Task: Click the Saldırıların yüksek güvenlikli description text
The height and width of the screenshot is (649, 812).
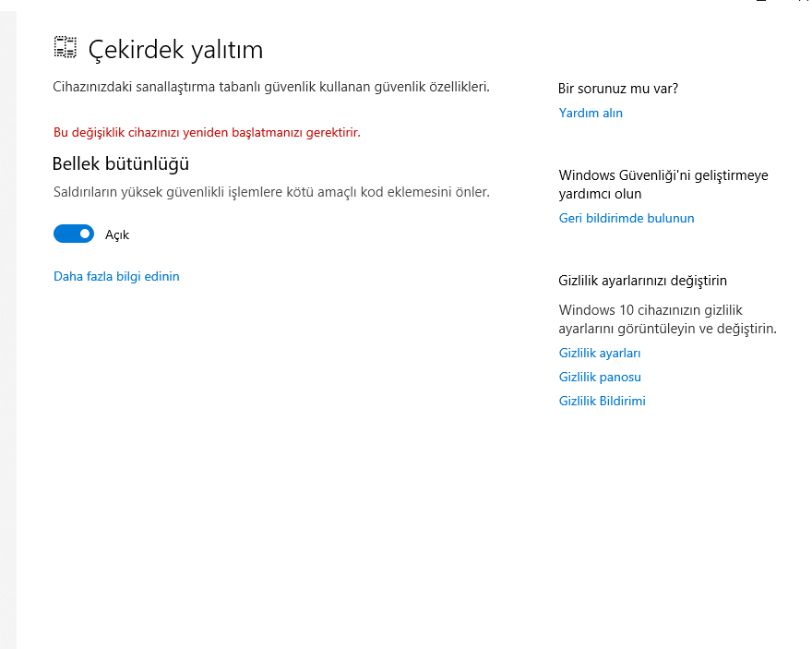Action: (x=271, y=192)
